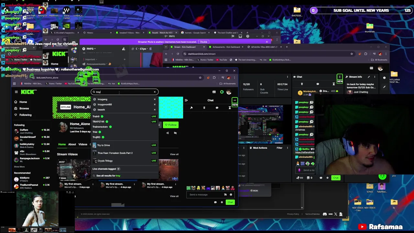The image size is (414, 233).
Task: Click the pin icon in Home_Alone chat toolbar
Action: [191, 108]
